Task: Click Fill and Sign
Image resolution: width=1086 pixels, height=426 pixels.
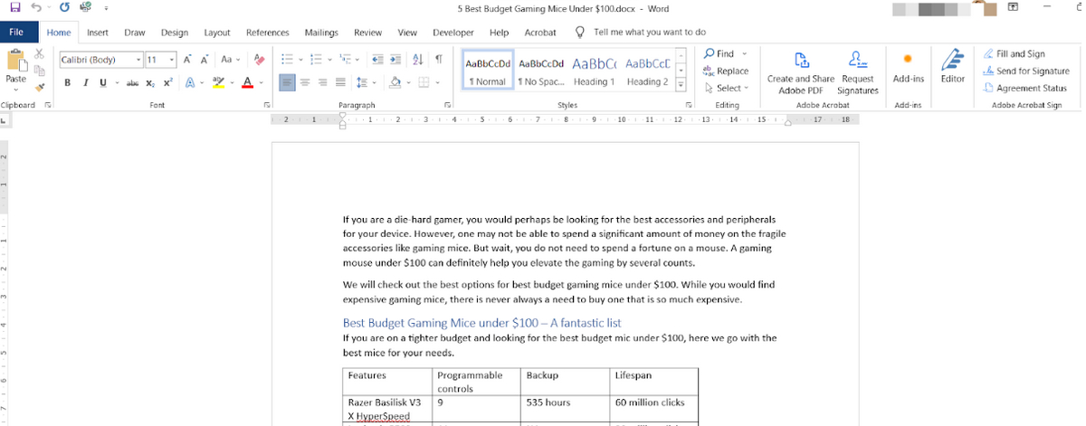Action: 1014,54
